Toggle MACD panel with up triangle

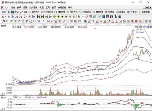coord(2,109)
